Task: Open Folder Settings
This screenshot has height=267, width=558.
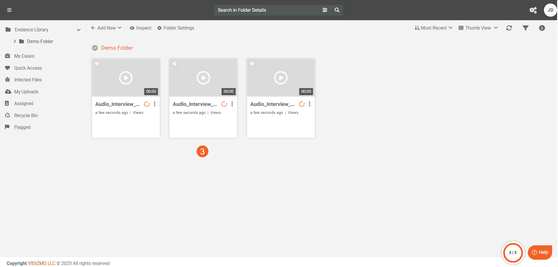Action: pos(176,28)
